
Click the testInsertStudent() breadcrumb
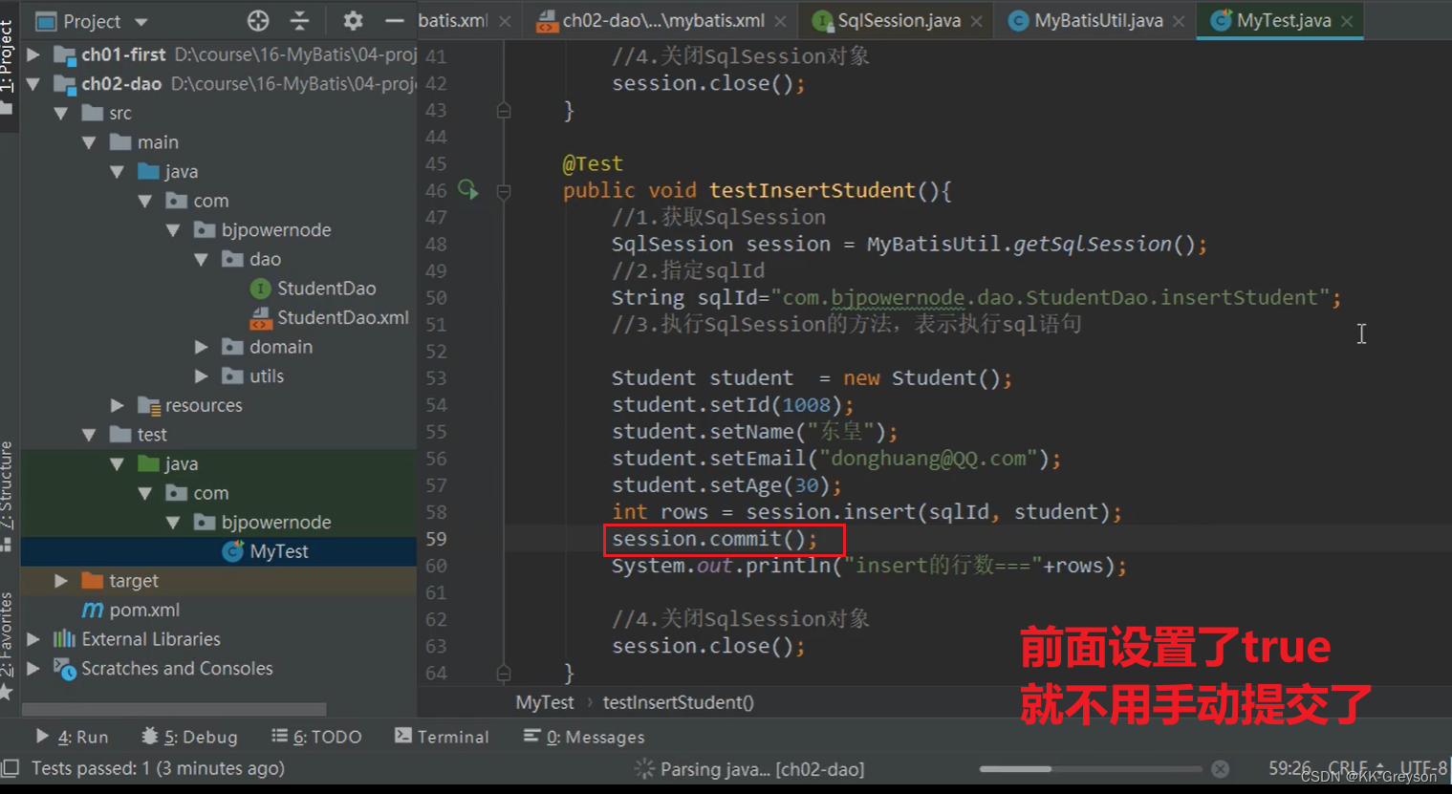point(678,702)
